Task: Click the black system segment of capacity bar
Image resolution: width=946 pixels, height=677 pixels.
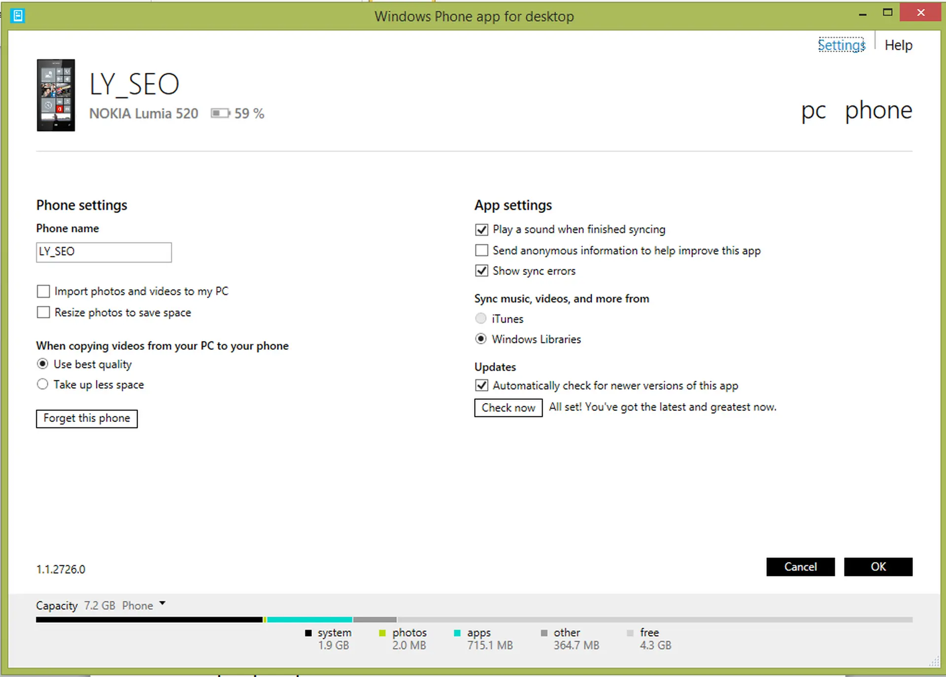Action: (149, 619)
